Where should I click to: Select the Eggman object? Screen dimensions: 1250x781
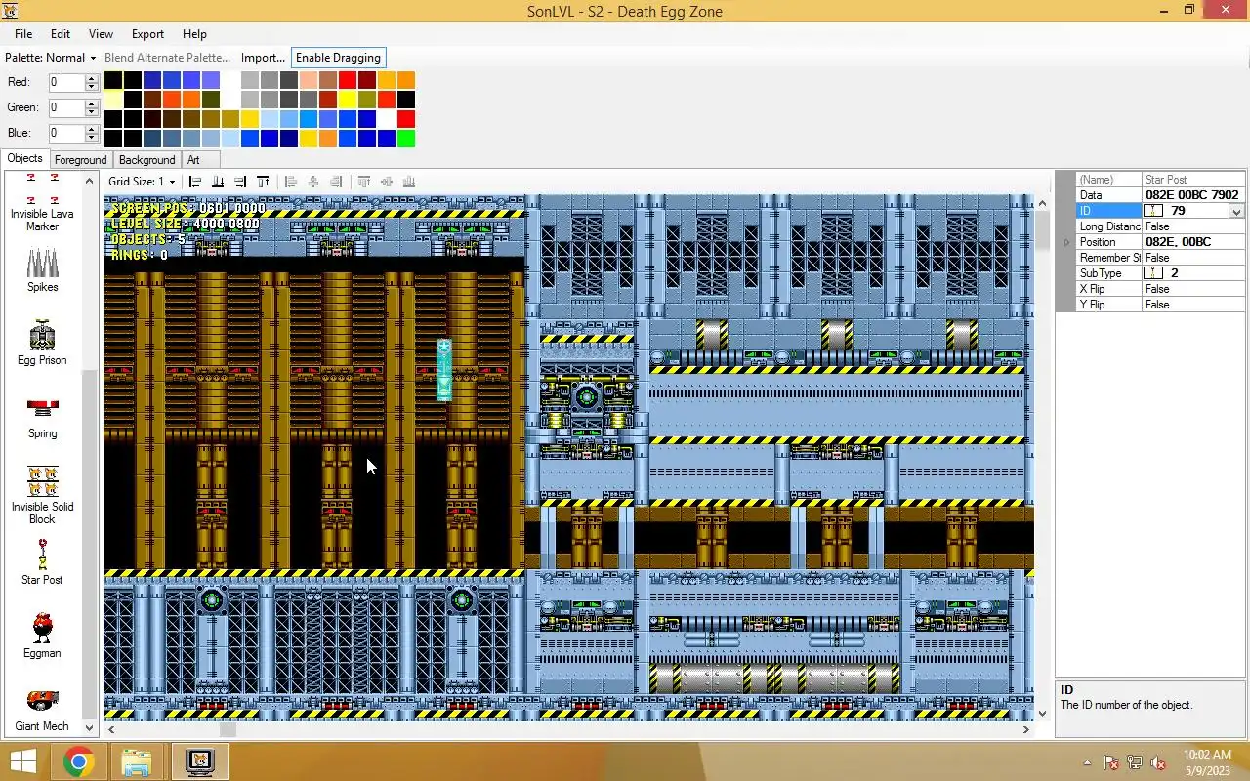tap(42, 636)
